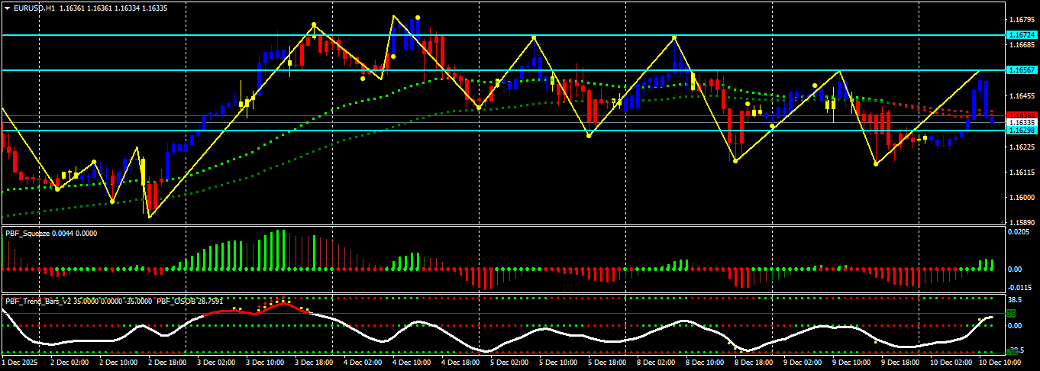
Task: Click the "1.16115" price scale value
Action: click(1021, 173)
